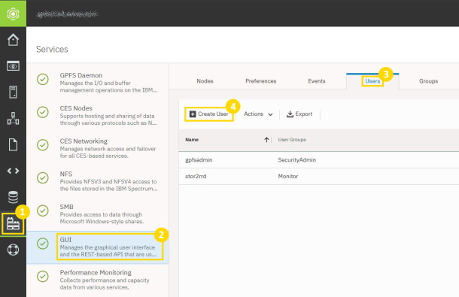Open the Cluster network icon section
The height and width of the screenshot is (297, 459).
pos(13,118)
